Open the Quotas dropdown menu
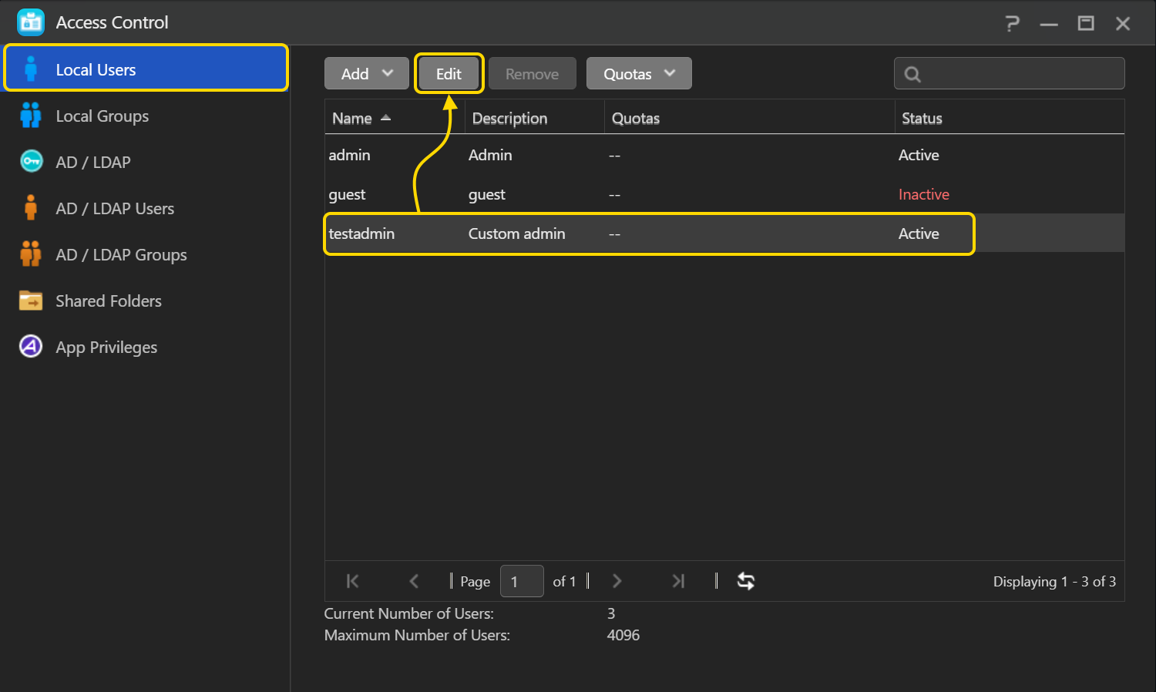This screenshot has height=692, width=1156. coord(638,74)
